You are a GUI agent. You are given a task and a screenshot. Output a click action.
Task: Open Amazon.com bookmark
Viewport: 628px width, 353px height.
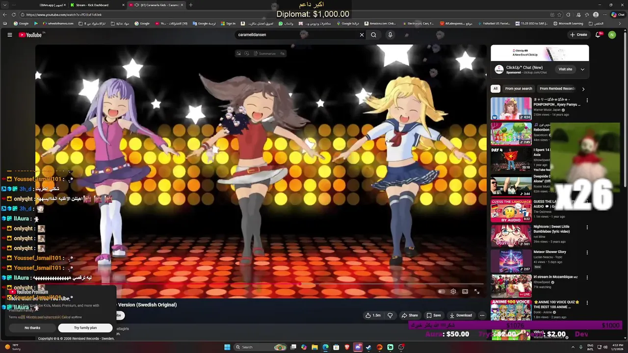tap(380, 24)
